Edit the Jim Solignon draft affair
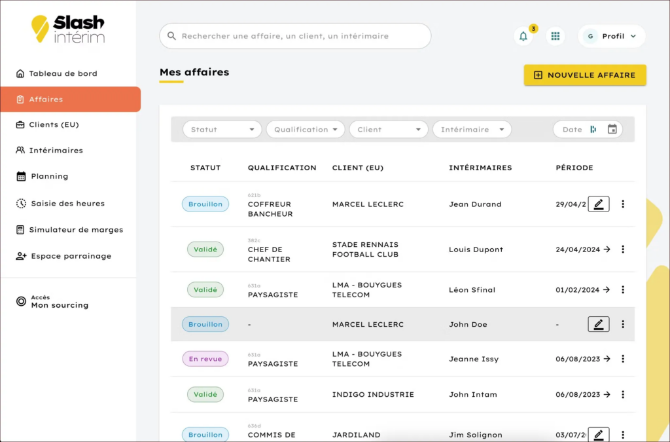 point(598,434)
